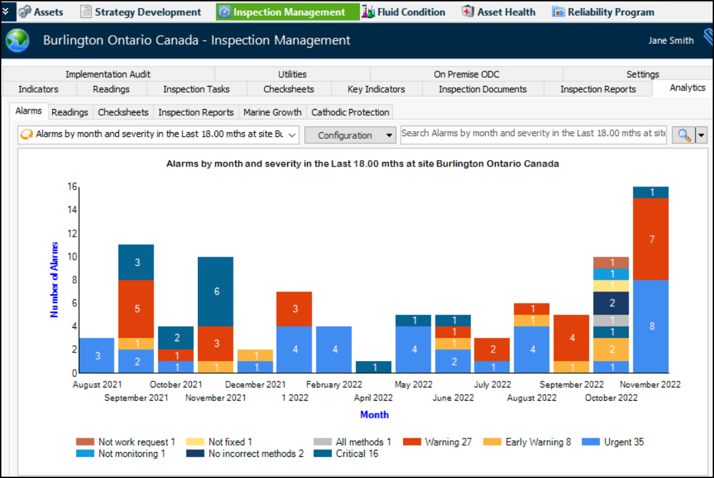Click the Fluid Condition flask icon
Image resolution: width=714 pixels, height=478 pixels.
coord(368,12)
